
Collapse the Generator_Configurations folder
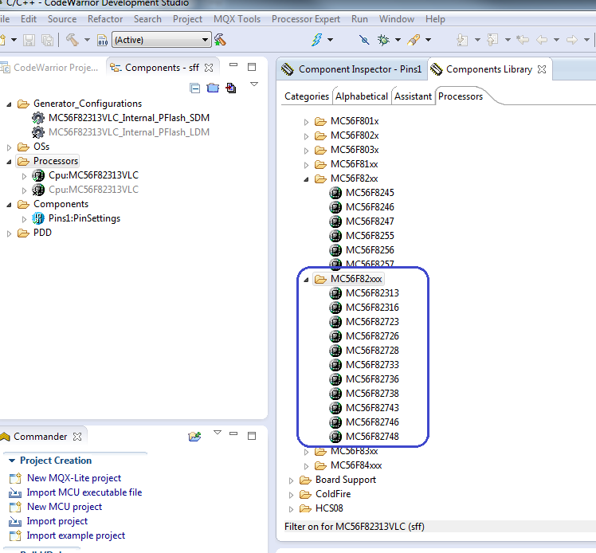[9, 104]
